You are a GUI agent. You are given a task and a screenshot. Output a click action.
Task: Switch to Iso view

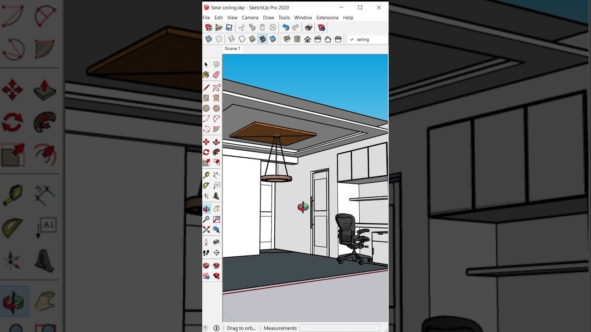pos(287,39)
